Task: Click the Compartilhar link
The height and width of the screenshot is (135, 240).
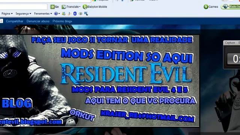Action: pos(15,21)
